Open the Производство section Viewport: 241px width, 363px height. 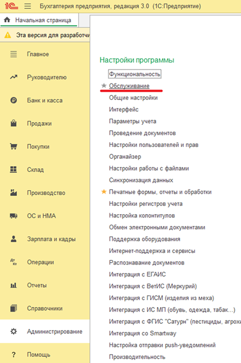coord(45,193)
